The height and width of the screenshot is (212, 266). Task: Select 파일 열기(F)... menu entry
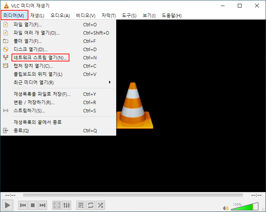pyautogui.click(x=58, y=24)
